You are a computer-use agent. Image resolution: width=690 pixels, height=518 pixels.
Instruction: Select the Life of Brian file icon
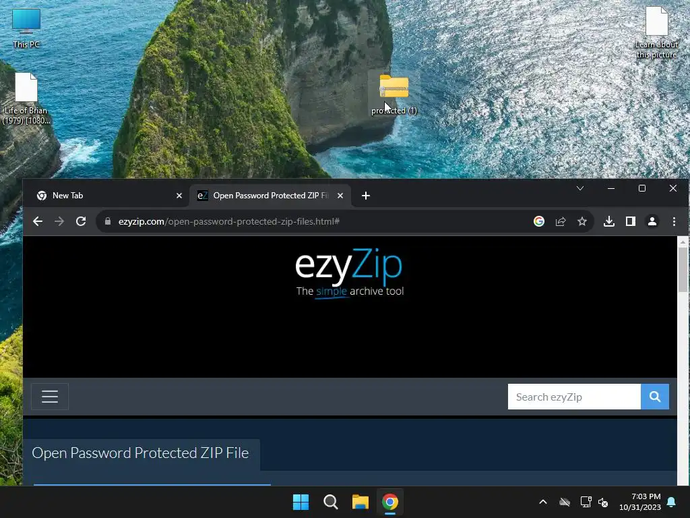(26, 98)
